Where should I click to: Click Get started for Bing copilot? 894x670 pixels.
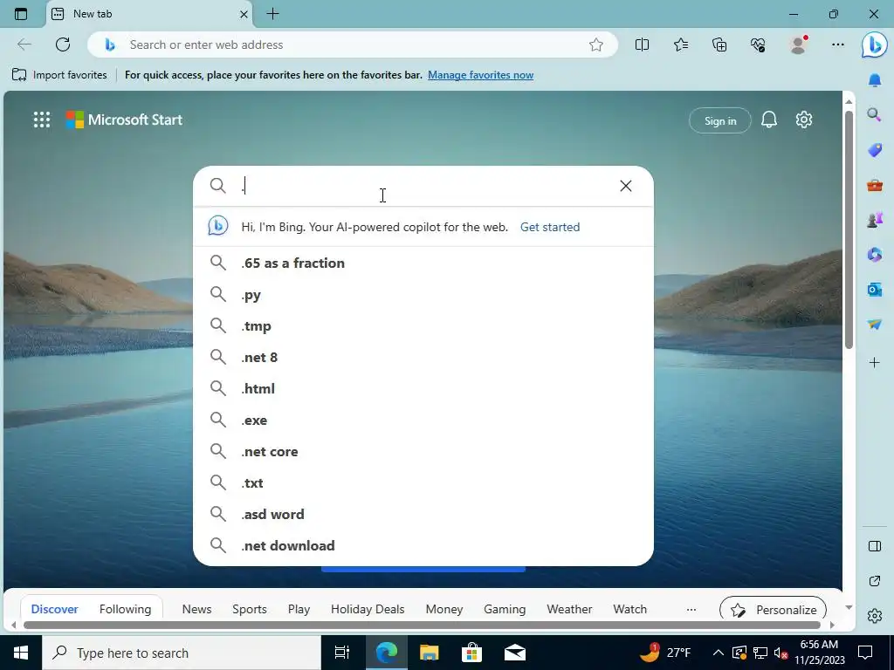(550, 227)
